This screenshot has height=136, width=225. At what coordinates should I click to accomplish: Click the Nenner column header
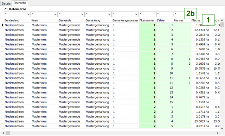click(x=182, y=20)
